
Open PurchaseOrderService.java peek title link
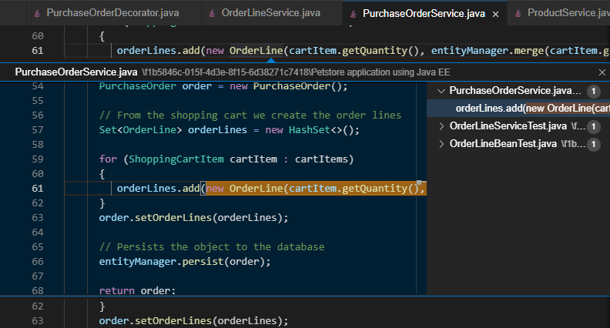click(x=76, y=72)
